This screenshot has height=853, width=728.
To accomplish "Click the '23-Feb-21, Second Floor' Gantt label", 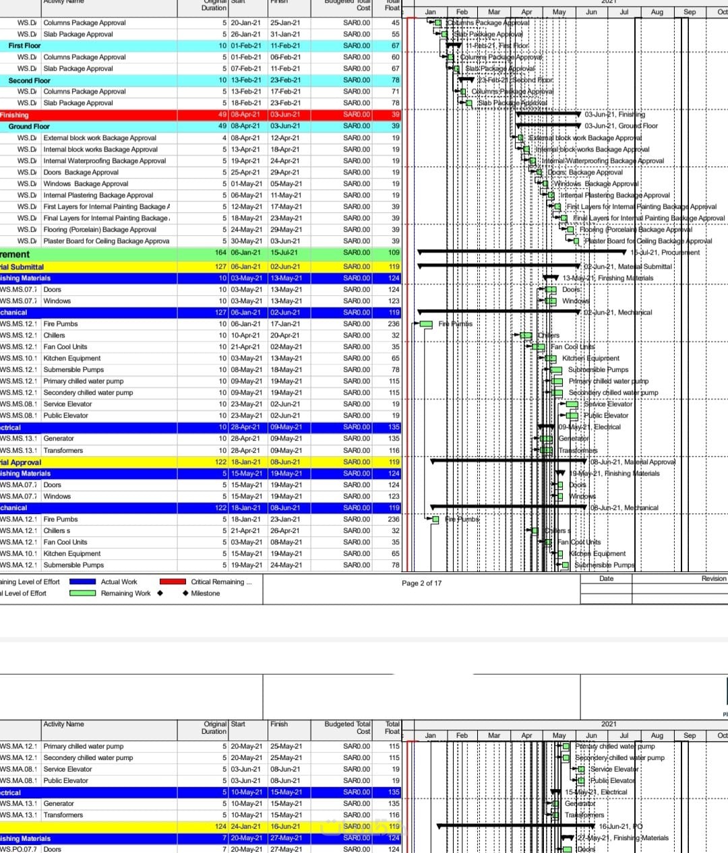I will (515, 80).
